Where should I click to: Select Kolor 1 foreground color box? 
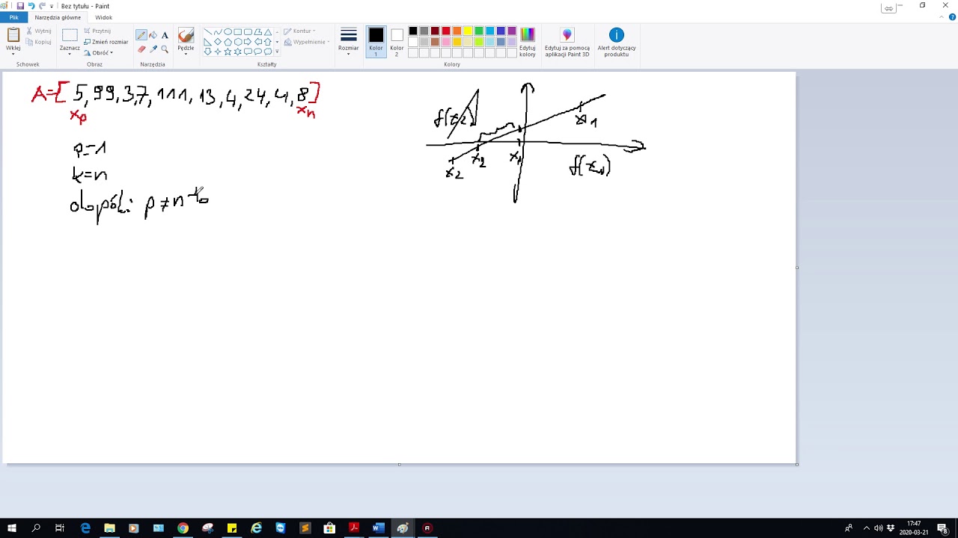[x=376, y=42]
